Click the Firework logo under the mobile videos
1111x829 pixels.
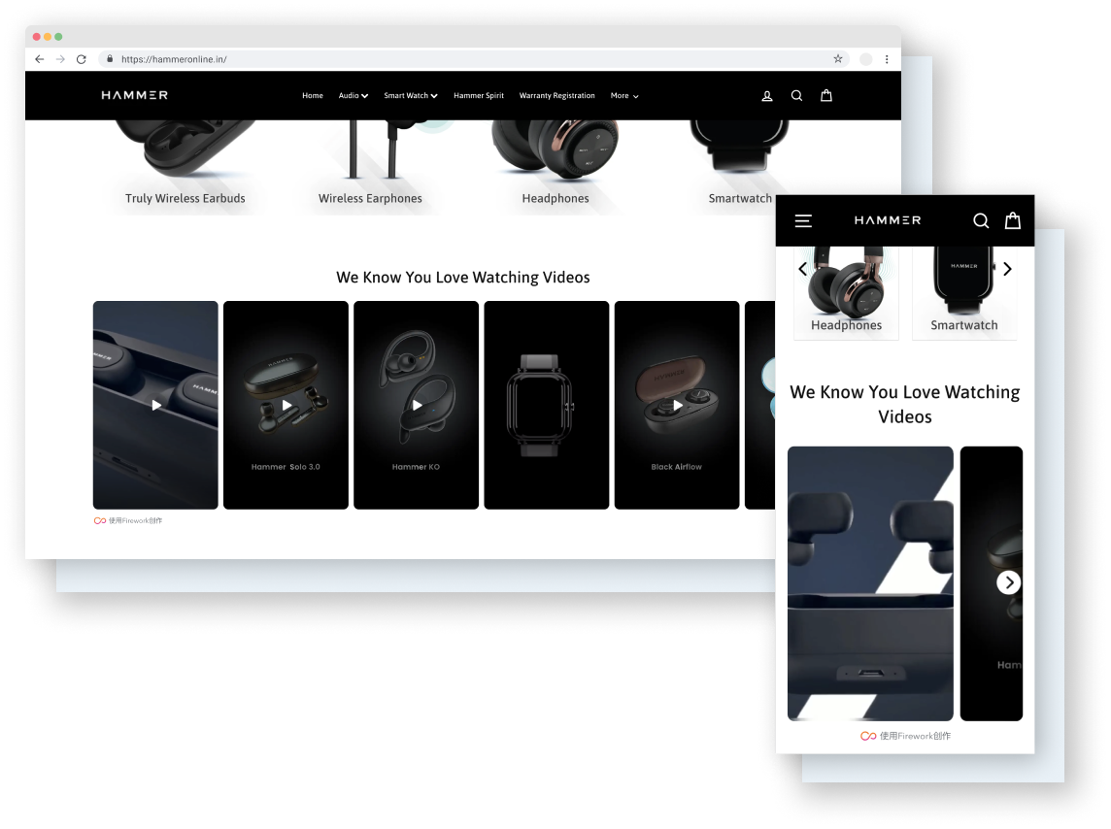(868, 736)
